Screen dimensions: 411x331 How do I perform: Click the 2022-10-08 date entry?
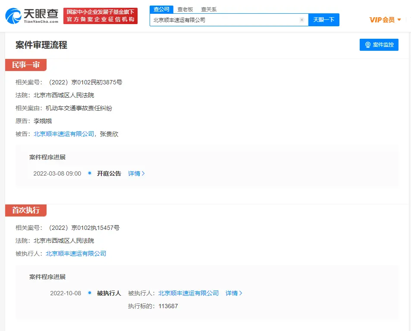tap(66, 293)
